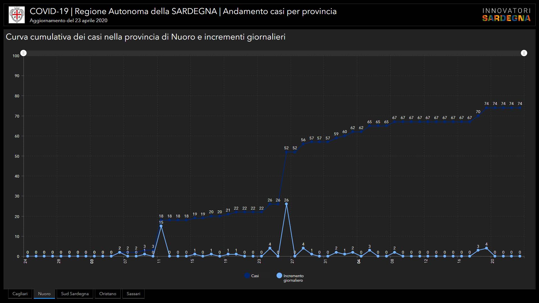The height and width of the screenshot is (303, 539).
Task: Click the Incremento giornaliero legend label text
Action: pyautogui.click(x=293, y=278)
